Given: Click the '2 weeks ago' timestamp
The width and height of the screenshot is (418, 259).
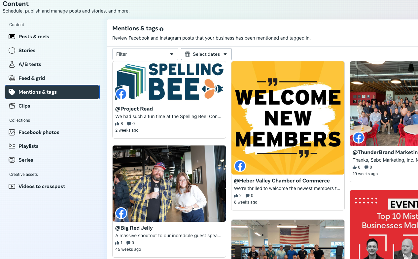Looking at the screenshot, I should click(127, 130).
